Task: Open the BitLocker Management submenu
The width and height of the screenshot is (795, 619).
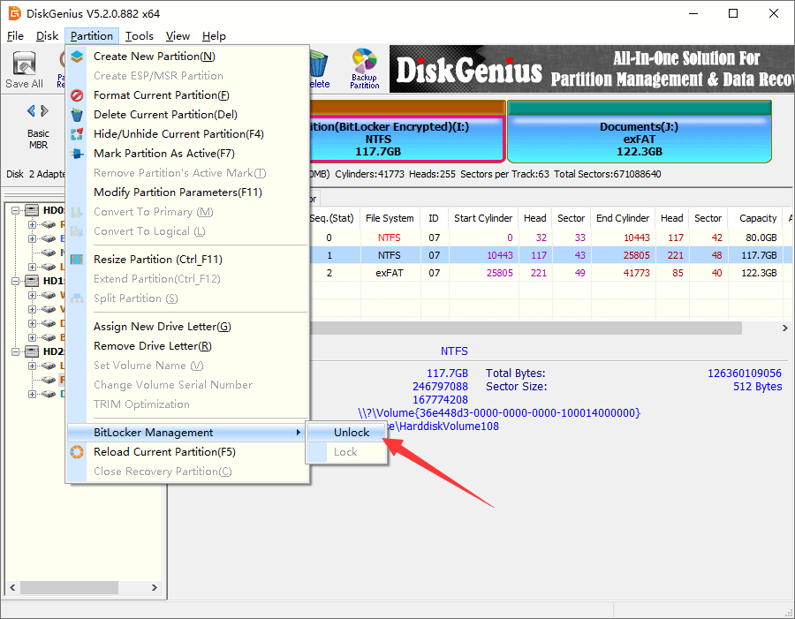Action: click(x=185, y=433)
